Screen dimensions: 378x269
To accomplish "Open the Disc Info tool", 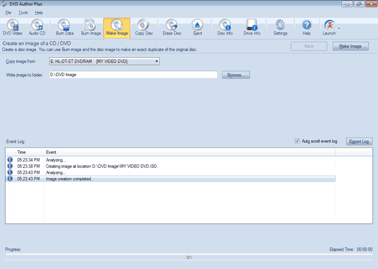I will coord(225,27).
